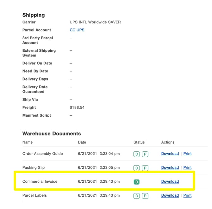Click the D status icon for Order Assembly Guide
212x209 pixels.
(x=136, y=154)
